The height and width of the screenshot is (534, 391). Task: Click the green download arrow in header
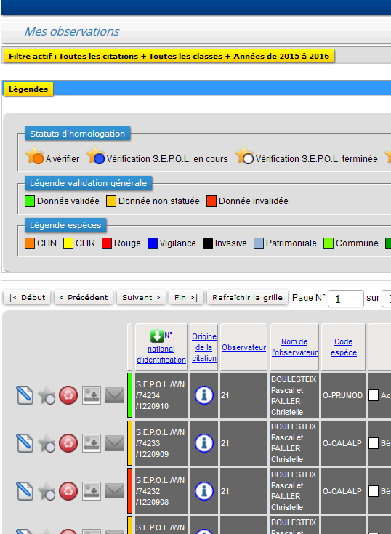tap(157, 336)
